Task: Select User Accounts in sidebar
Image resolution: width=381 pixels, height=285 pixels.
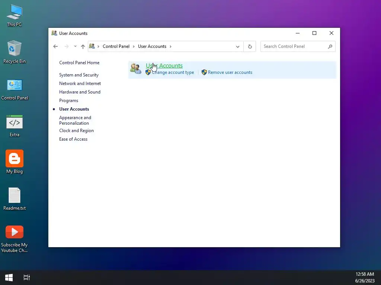Action: pyautogui.click(x=74, y=109)
